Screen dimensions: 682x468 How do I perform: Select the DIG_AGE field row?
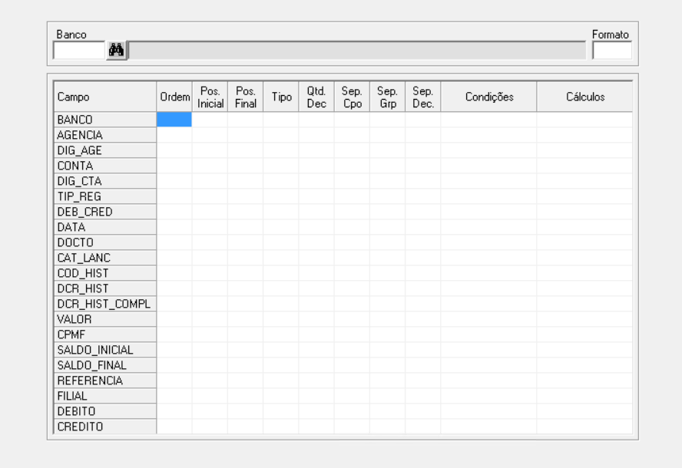click(x=104, y=150)
